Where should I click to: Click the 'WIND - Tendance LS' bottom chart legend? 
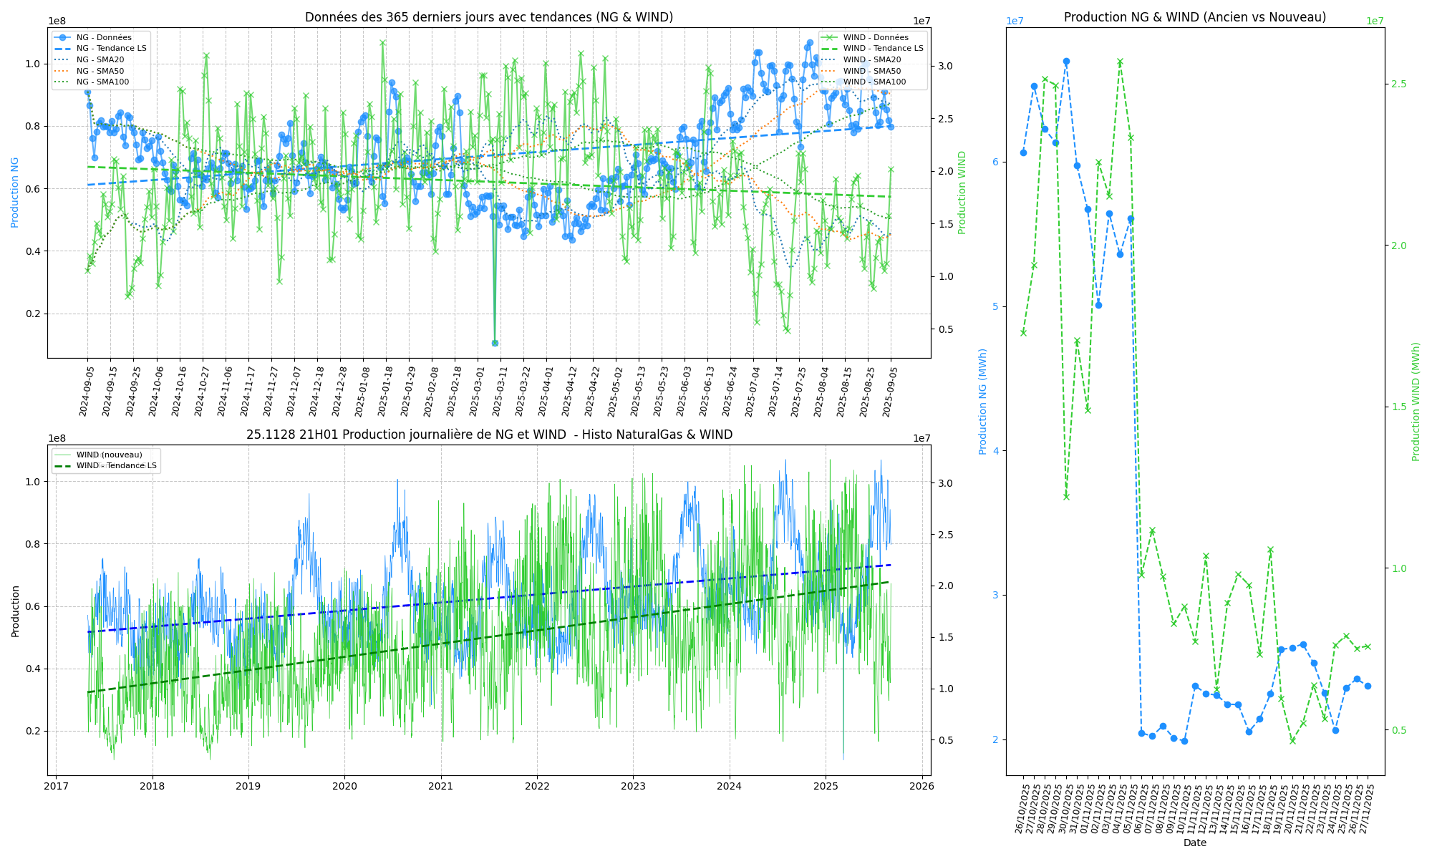click(115, 466)
